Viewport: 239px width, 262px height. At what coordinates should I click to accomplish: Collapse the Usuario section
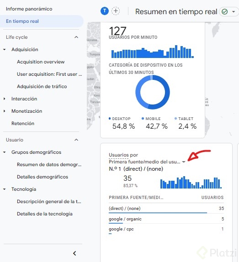tap(76, 140)
